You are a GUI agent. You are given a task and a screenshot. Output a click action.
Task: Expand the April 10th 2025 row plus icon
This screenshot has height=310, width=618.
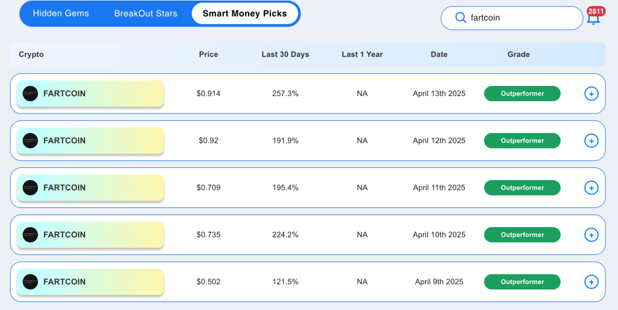point(591,235)
